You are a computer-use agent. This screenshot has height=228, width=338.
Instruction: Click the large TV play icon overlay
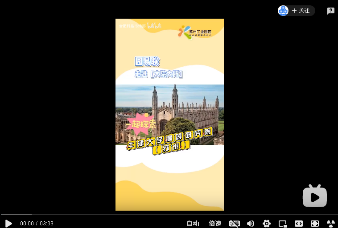[x=315, y=196]
